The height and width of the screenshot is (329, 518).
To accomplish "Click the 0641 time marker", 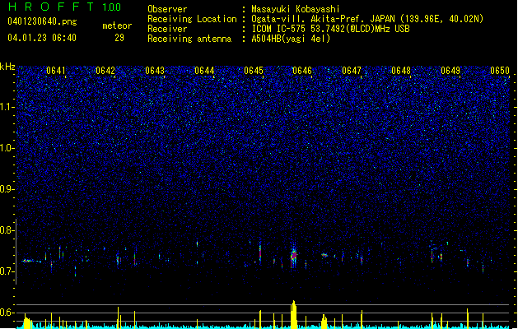I will point(55,71).
